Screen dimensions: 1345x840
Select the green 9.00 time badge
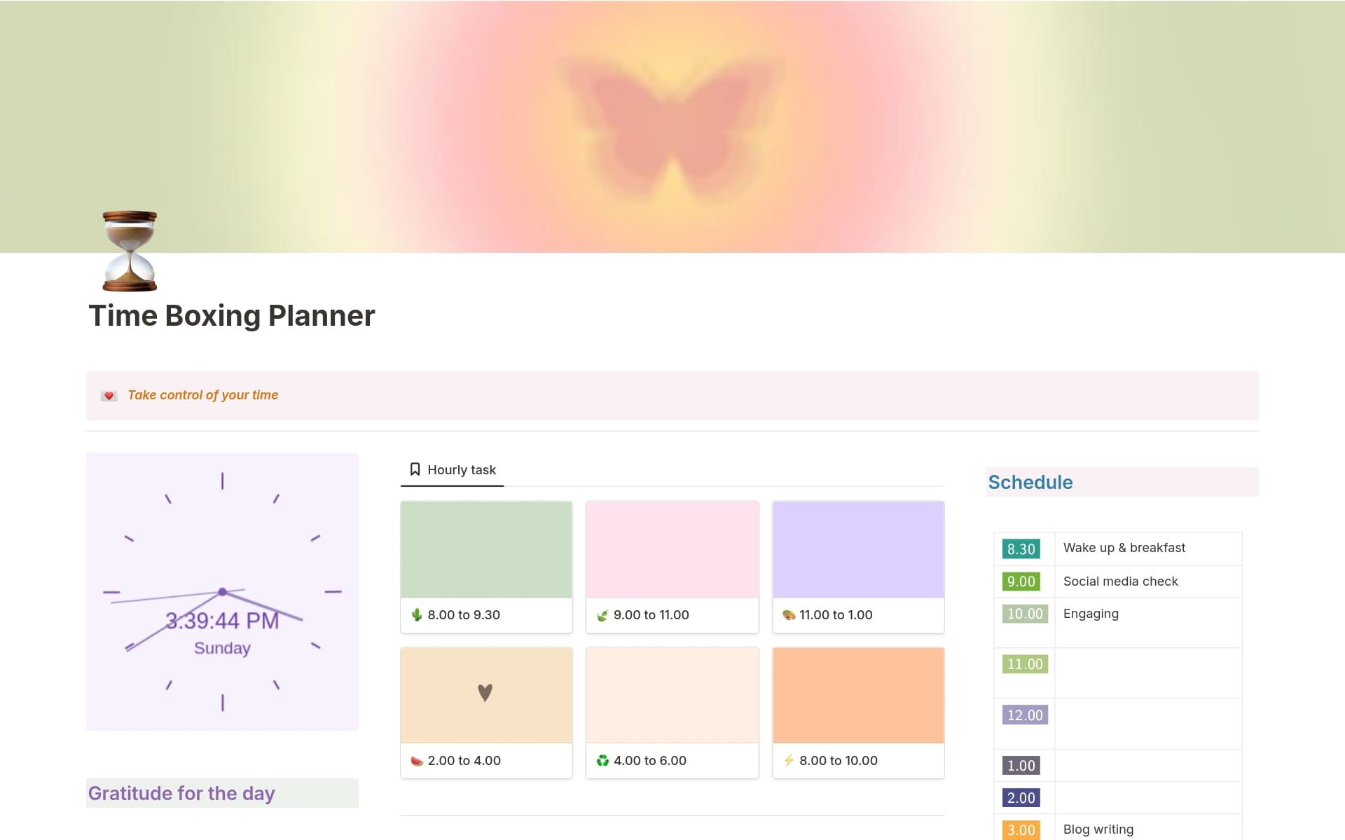pos(1022,581)
